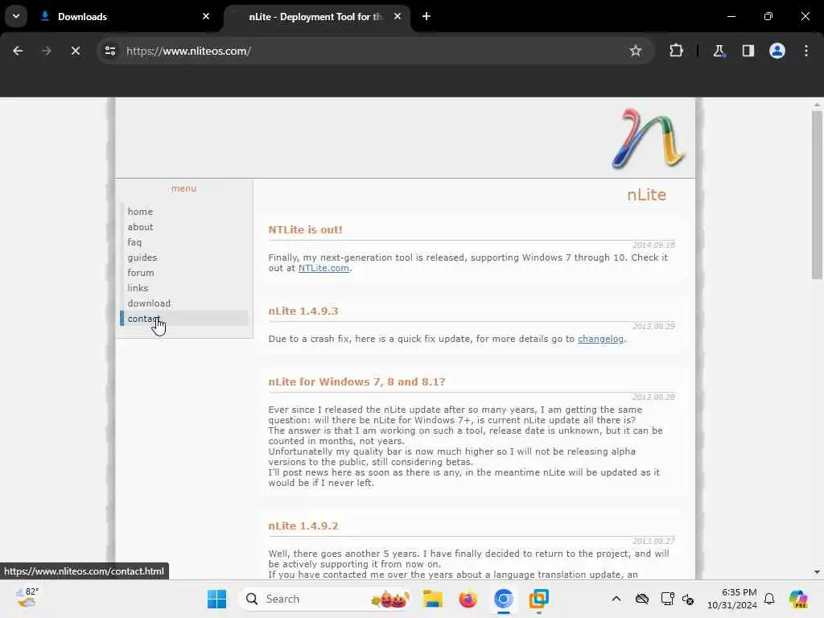Click the date 2014.09.18
Screen dimensions: 824x618
point(653,245)
